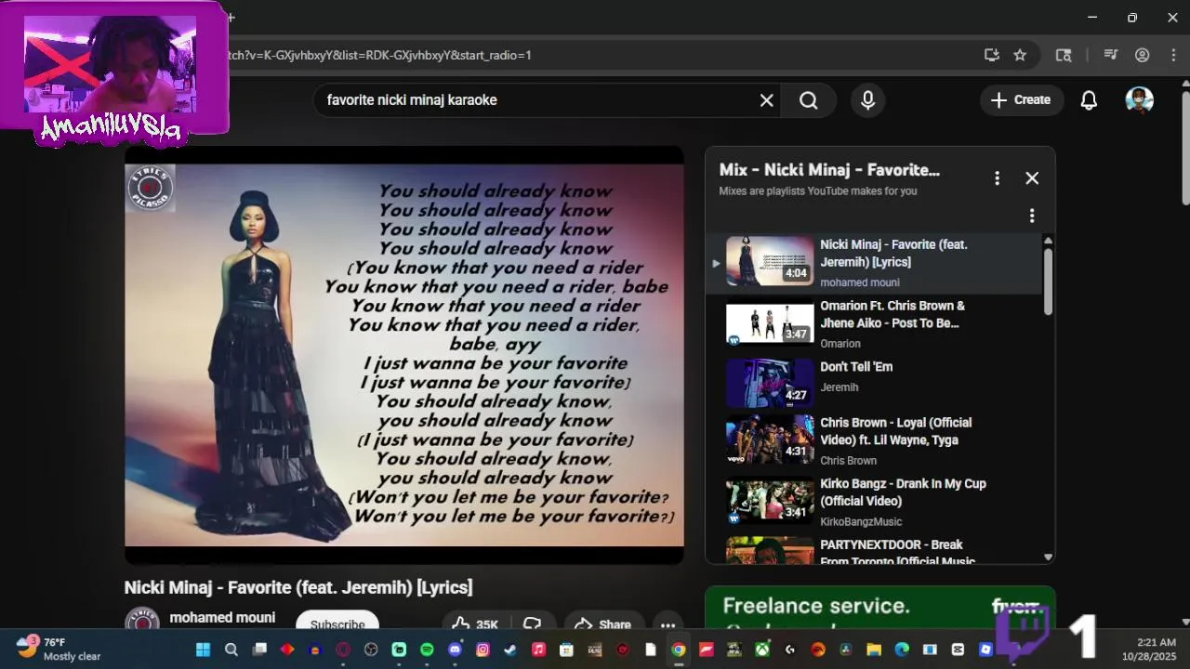Open the mohamed mouni channel avatar

click(x=142, y=622)
